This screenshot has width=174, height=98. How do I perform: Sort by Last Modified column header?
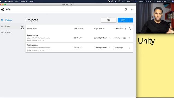(x=119, y=29)
